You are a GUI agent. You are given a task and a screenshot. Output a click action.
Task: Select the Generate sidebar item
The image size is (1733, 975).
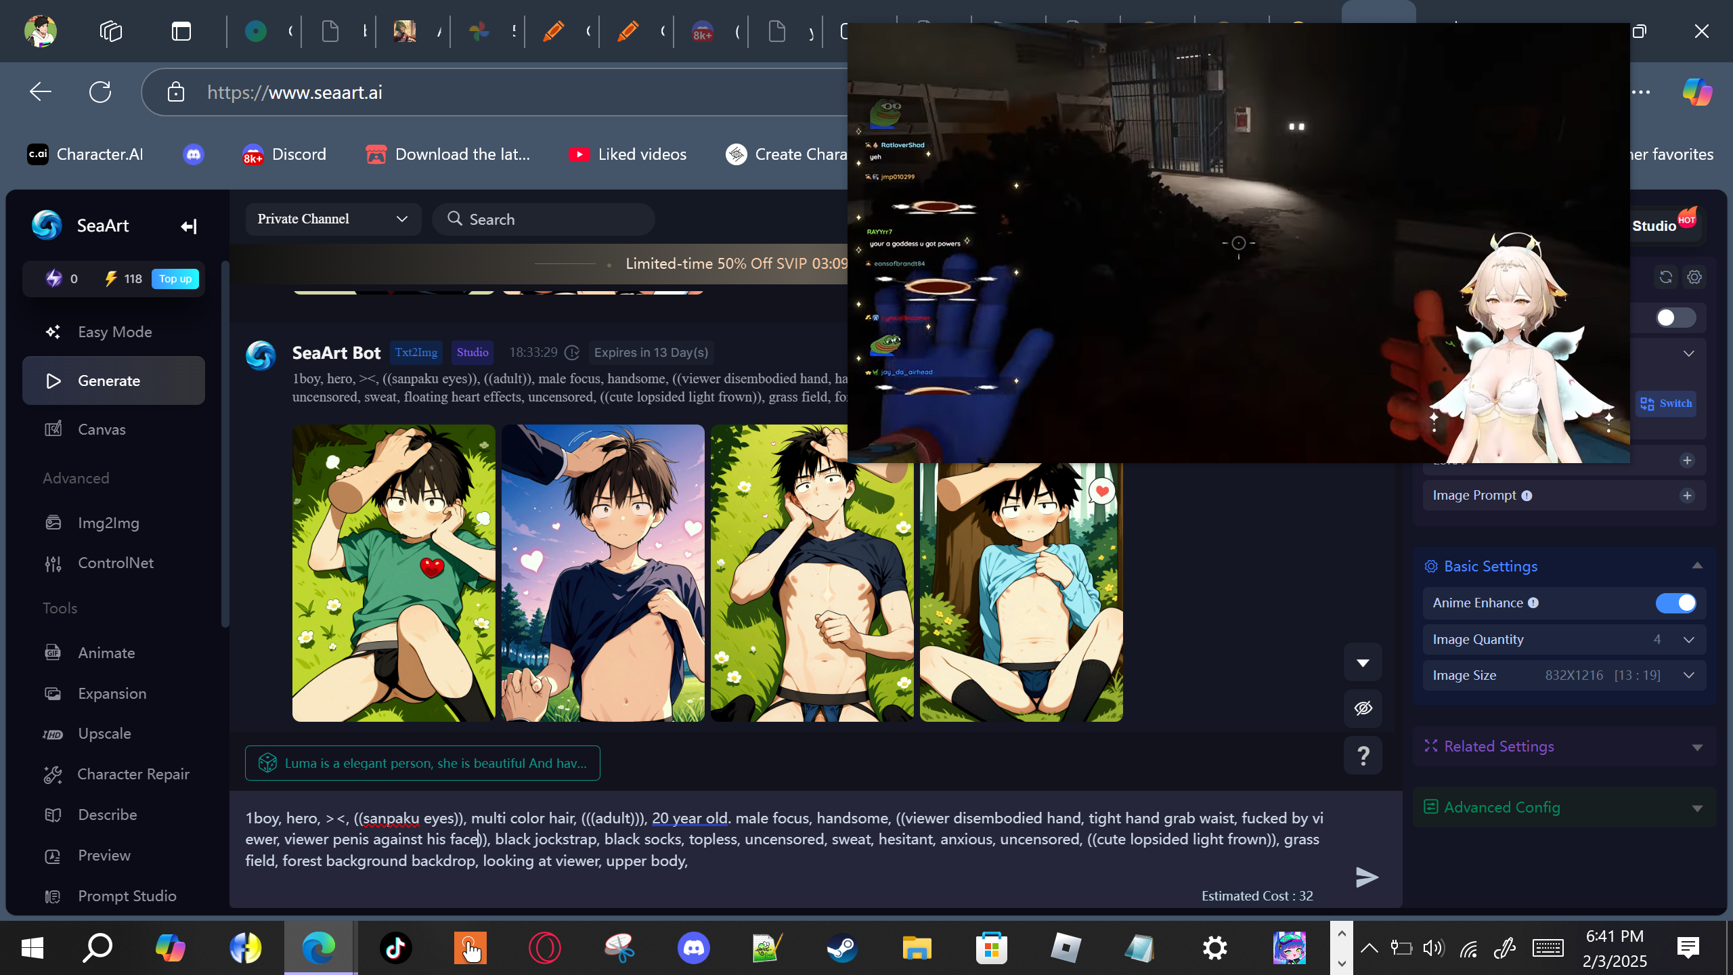point(114,381)
